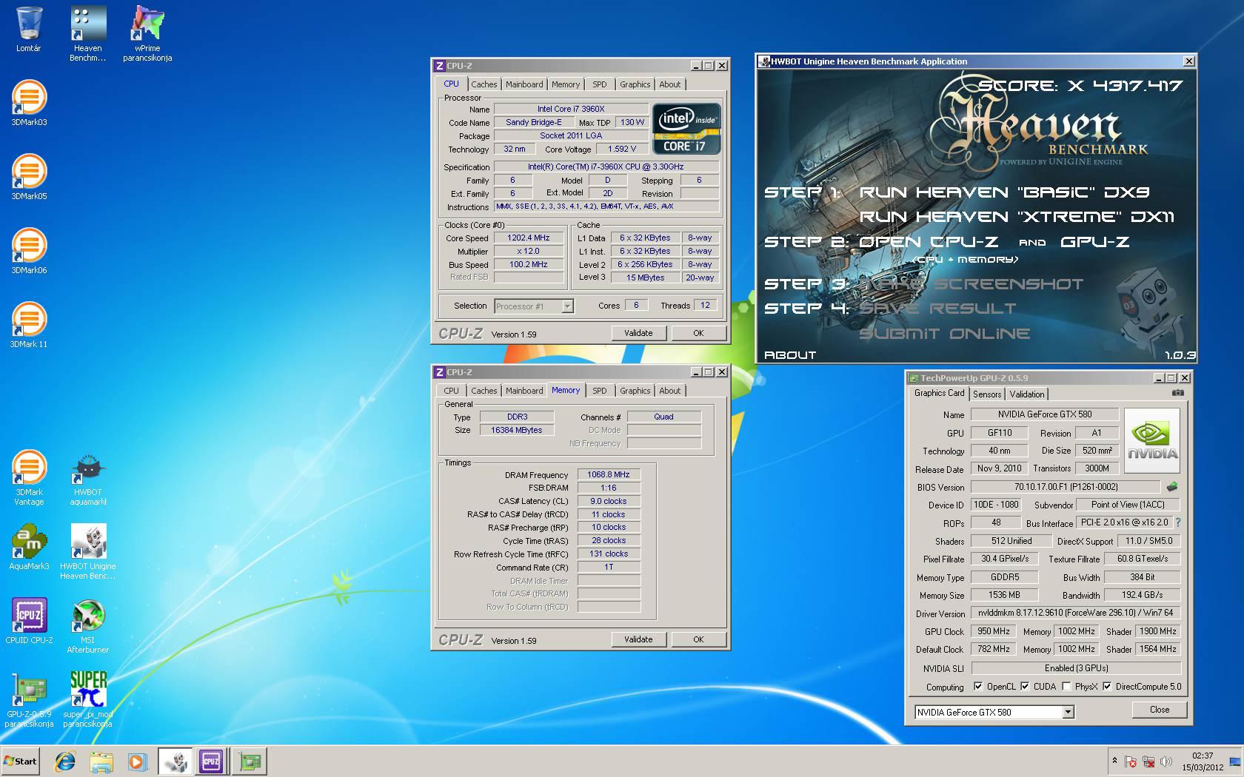The image size is (1244, 777).
Task: Open Windows Explorer folder in the taskbar
Action: [x=101, y=761]
